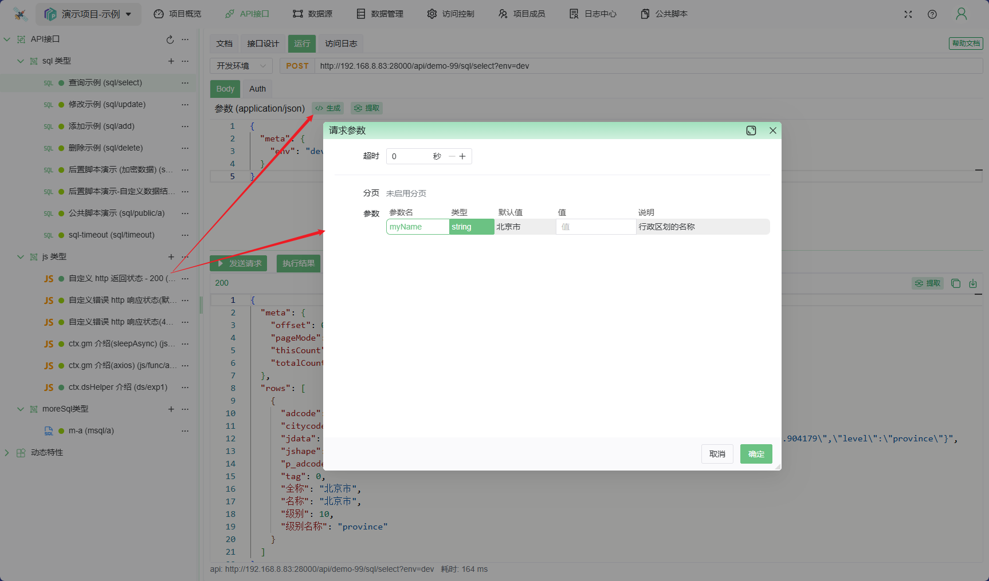
Task: Increase timeout with the plus stepper
Action: point(462,156)
